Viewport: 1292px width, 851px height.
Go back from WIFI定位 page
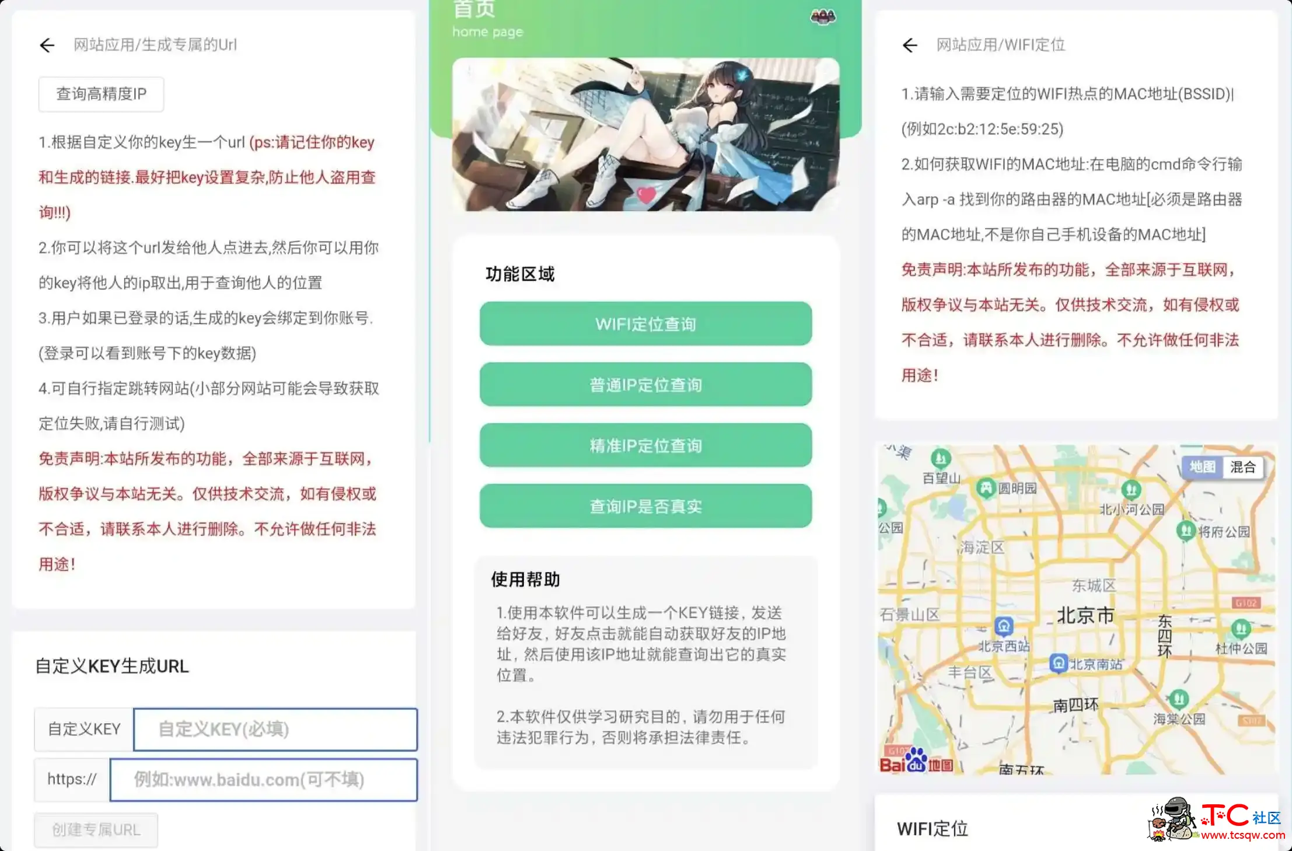pos(910,45)
